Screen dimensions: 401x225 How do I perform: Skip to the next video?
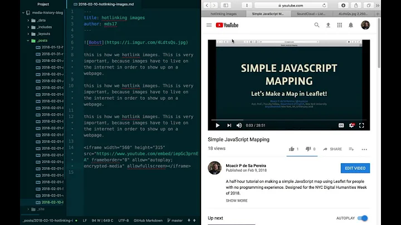coord(229,125)
